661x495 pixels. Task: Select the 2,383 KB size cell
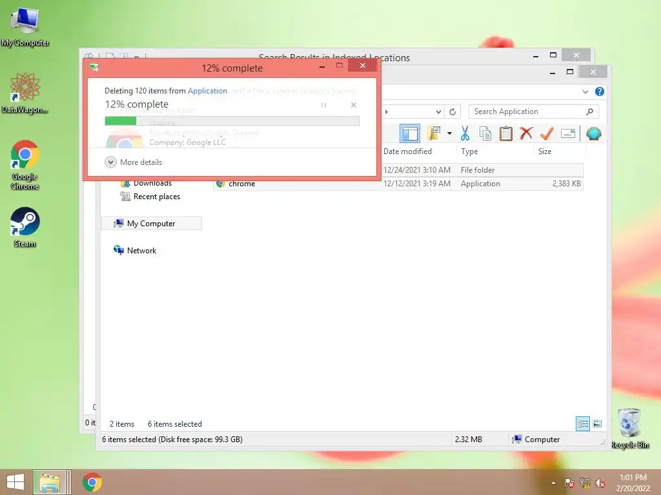click(566, 184)
